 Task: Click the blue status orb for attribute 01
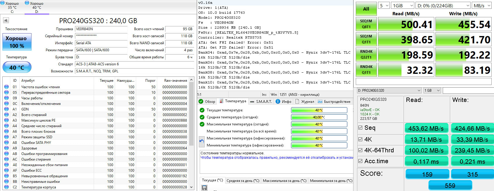(x=6, y=87)
